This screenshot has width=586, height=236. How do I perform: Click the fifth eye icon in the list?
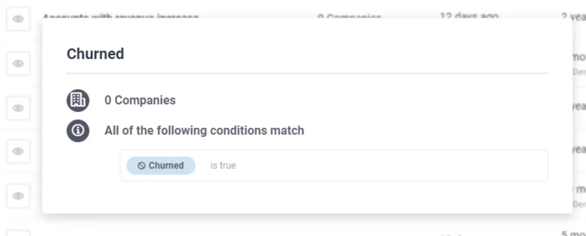tap(18, 195)
